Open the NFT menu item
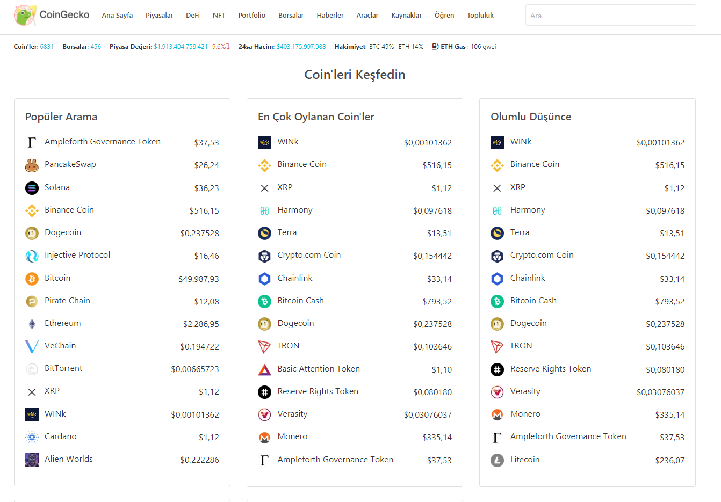The image size is (721, 502). (219, 16)
